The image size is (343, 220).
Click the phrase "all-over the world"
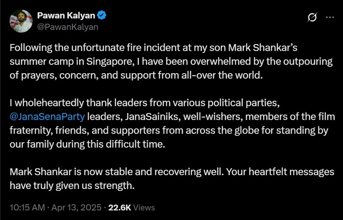click(226, 75)
